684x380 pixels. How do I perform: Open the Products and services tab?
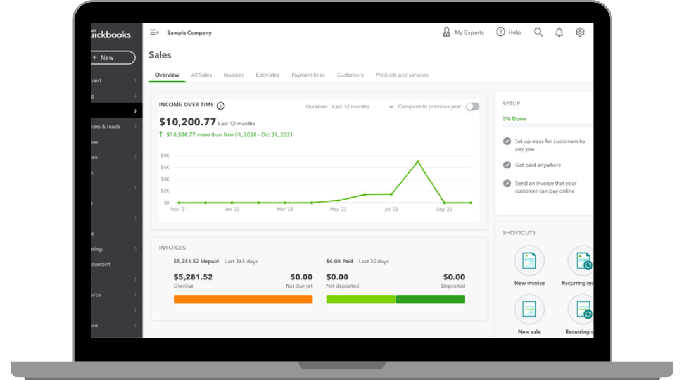[x=402, y=75]
